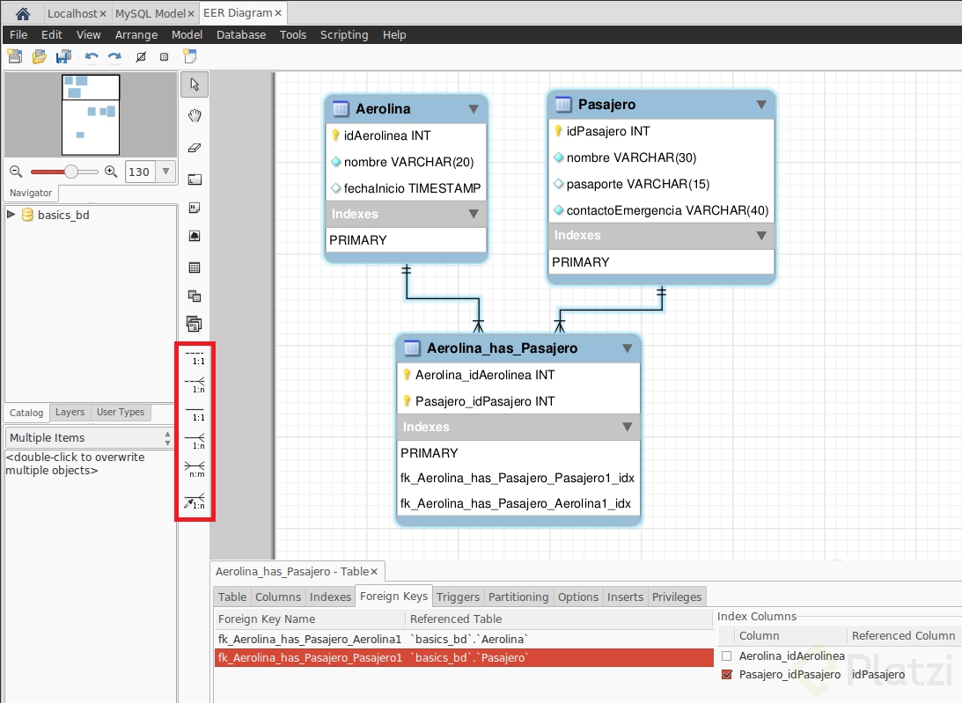Click the zoom in magnifier button
This screenshot has width=962, height=703.
111,171
